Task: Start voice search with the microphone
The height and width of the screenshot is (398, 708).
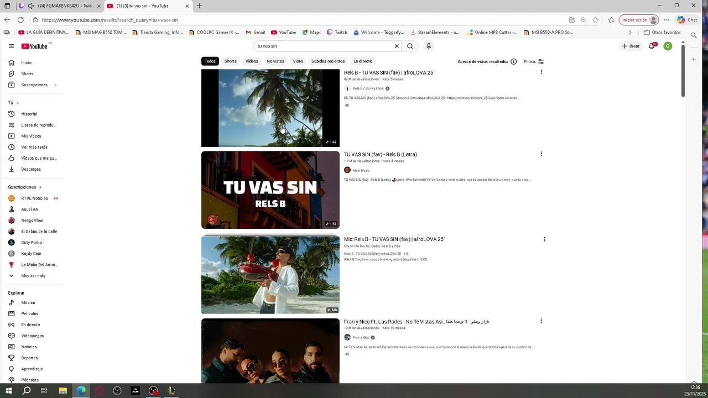Action: (x=428, y=46)
